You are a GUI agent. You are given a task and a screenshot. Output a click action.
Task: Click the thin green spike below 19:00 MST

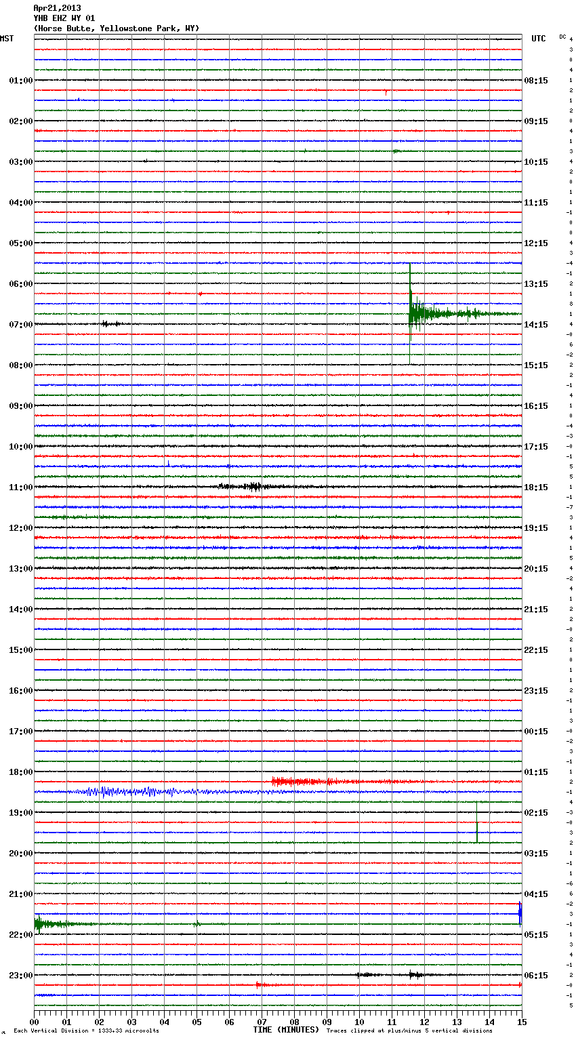477,822
